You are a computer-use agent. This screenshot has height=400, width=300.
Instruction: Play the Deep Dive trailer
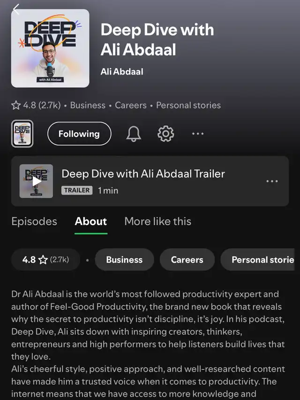(x=36, y=181)
